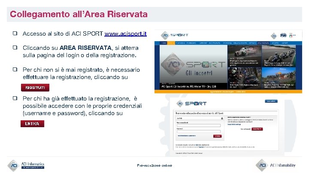Viewport: 309px width, 174px height.
Task: Click the orange announcement strip below the news
Action: point(228,92)
